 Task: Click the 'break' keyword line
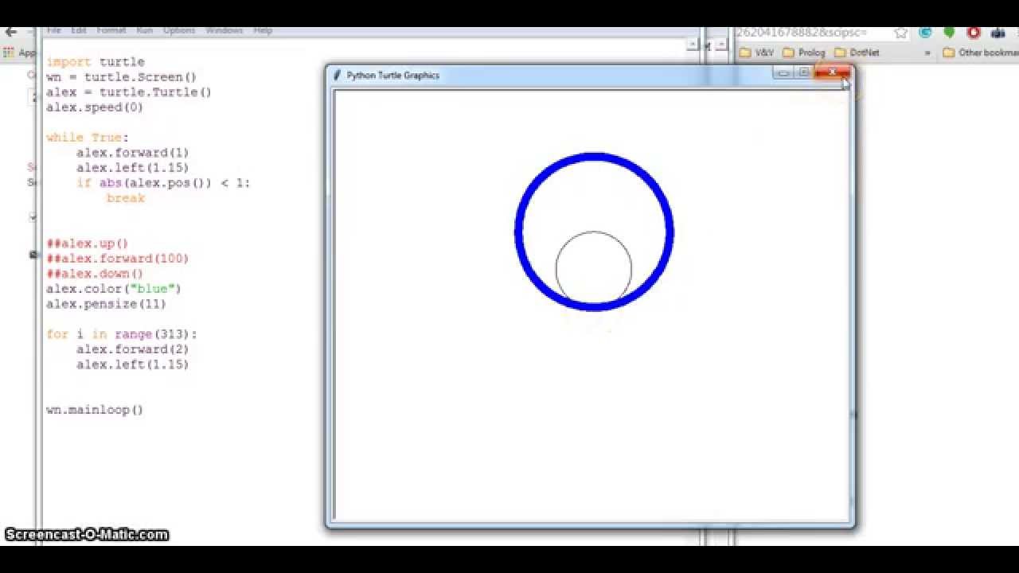coord(126,198)
